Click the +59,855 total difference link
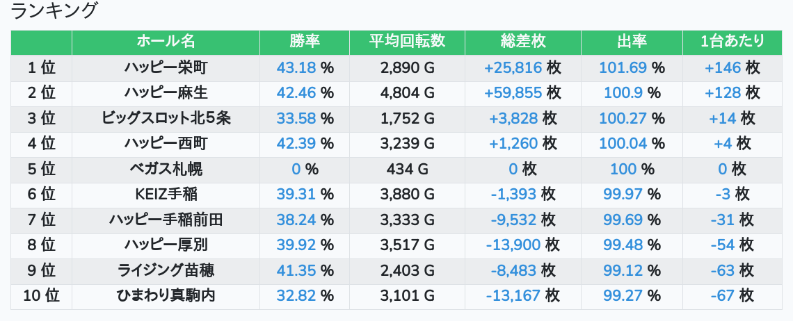This screenshot has height=321, width=793. point(513,92)
